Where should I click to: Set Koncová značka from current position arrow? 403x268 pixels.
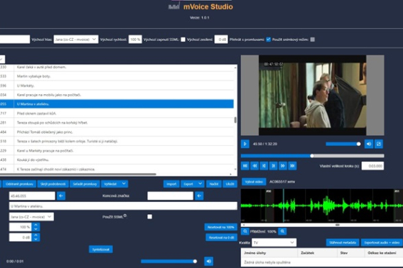tap(199, 196)
